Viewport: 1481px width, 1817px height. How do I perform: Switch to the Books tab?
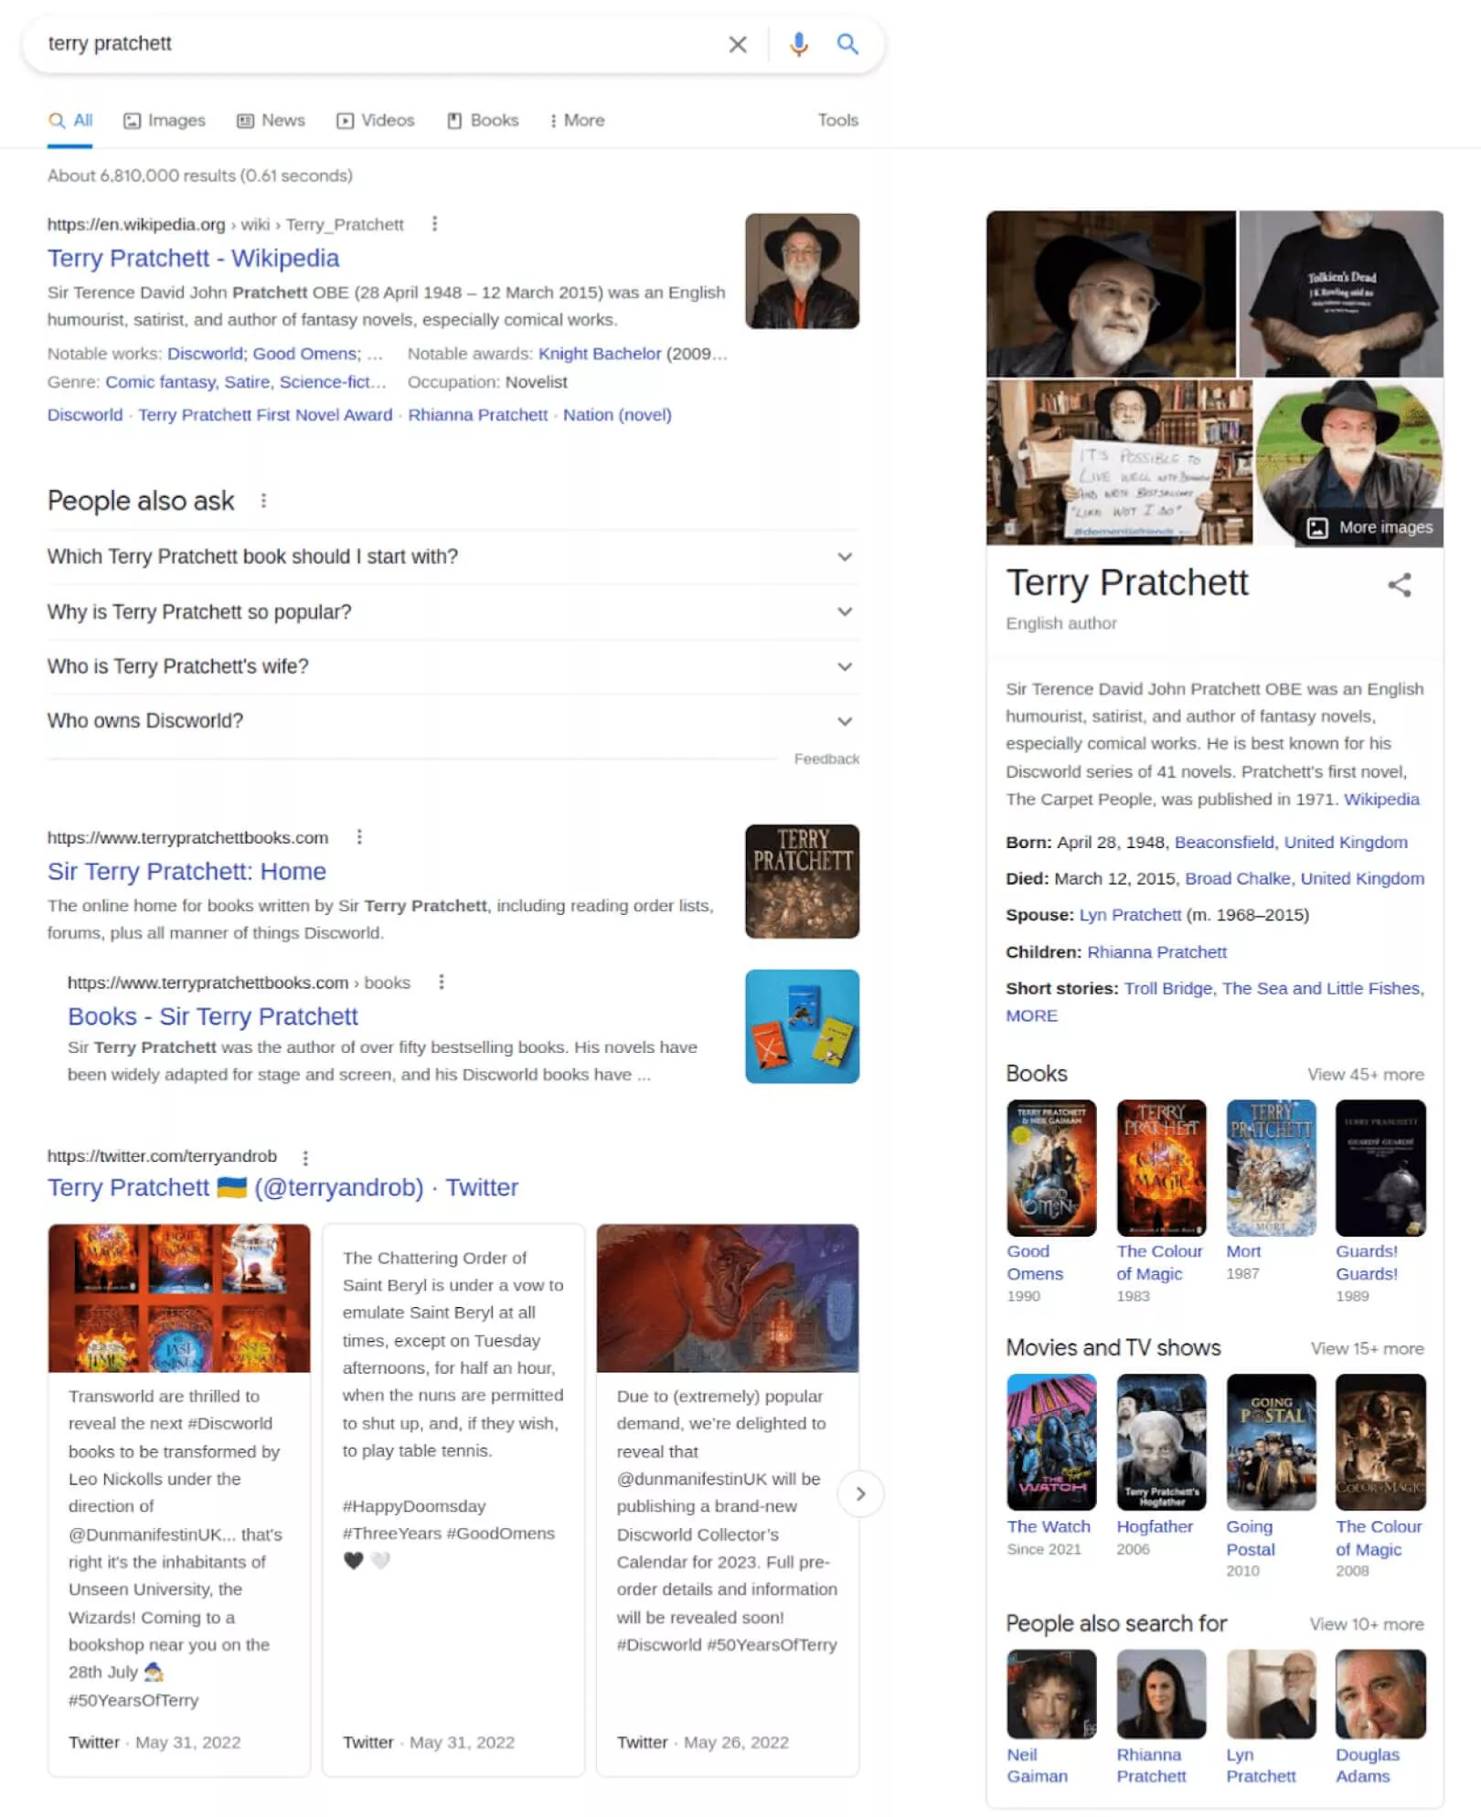(483, 121)
